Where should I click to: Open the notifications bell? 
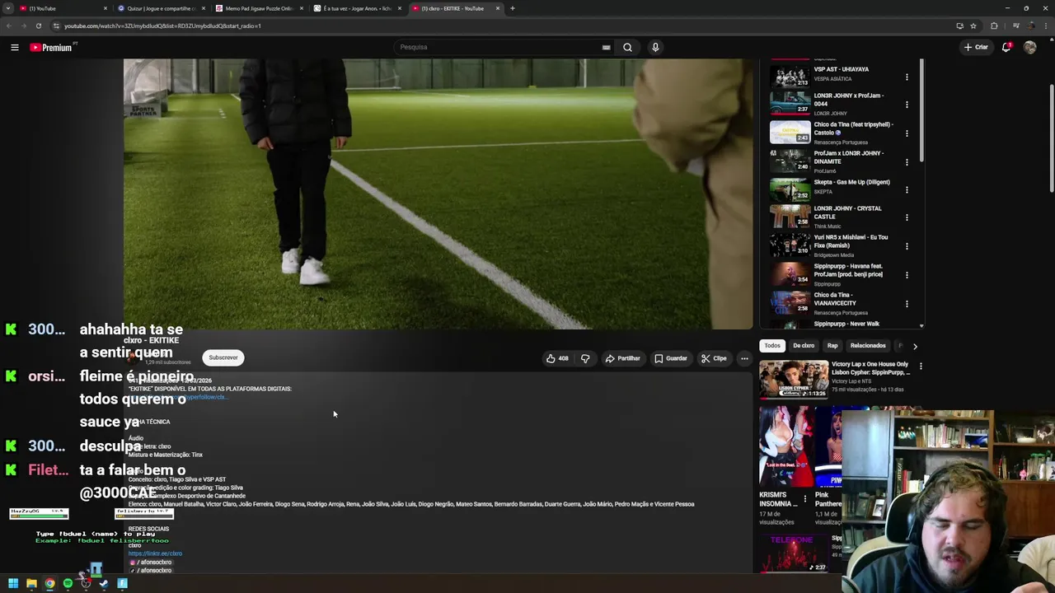click(x=1006, y=47)
